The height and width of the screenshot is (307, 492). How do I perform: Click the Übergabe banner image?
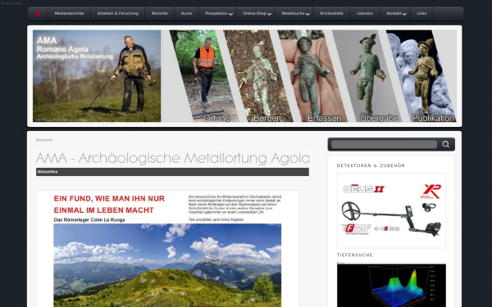click(x=367, y=76)
